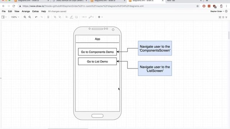Viewport: 230px width, 129px height.
Task: Click the browser address bar URL
Action: (83, 6)
